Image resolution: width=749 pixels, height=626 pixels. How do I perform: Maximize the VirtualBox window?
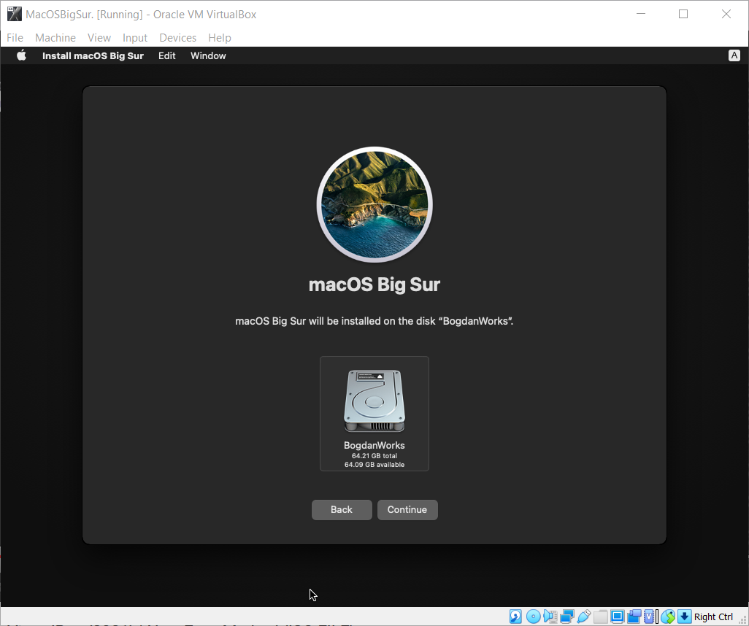[x=683, y=14]
